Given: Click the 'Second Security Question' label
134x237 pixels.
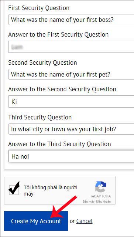Looking at the screenshot, I should 42,63.
